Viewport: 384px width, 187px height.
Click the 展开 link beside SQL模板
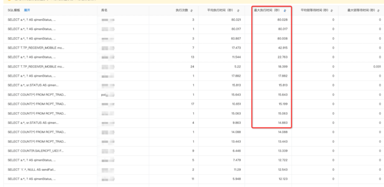tap(27, 10)
